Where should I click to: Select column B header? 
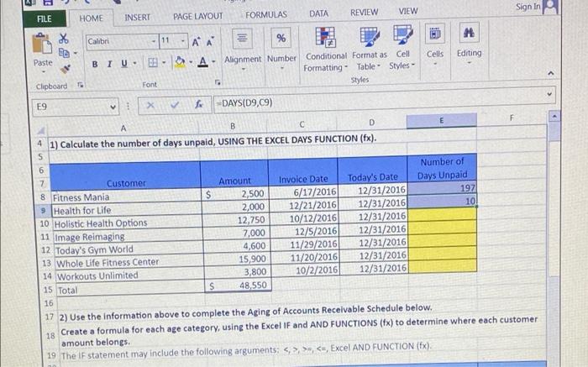point(233,126)
